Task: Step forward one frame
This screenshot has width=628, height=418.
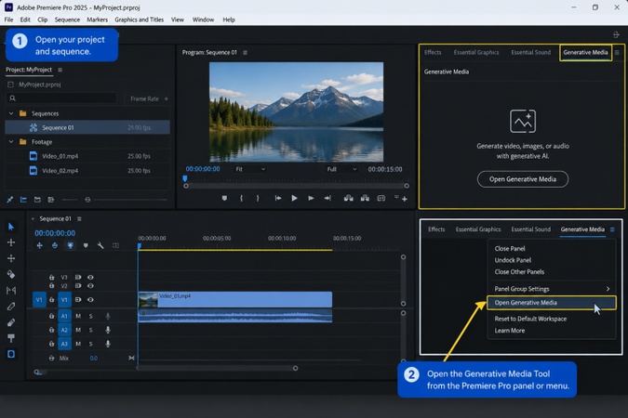Action: [x=311, y=198]
